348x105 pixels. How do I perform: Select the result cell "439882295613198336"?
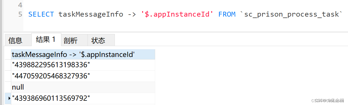tap(83, 65)
